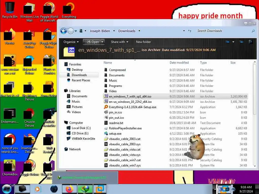Open the Share with menu
Viewport: 259px width, 194px height.
pyautogui.click(x=119, y=42)
